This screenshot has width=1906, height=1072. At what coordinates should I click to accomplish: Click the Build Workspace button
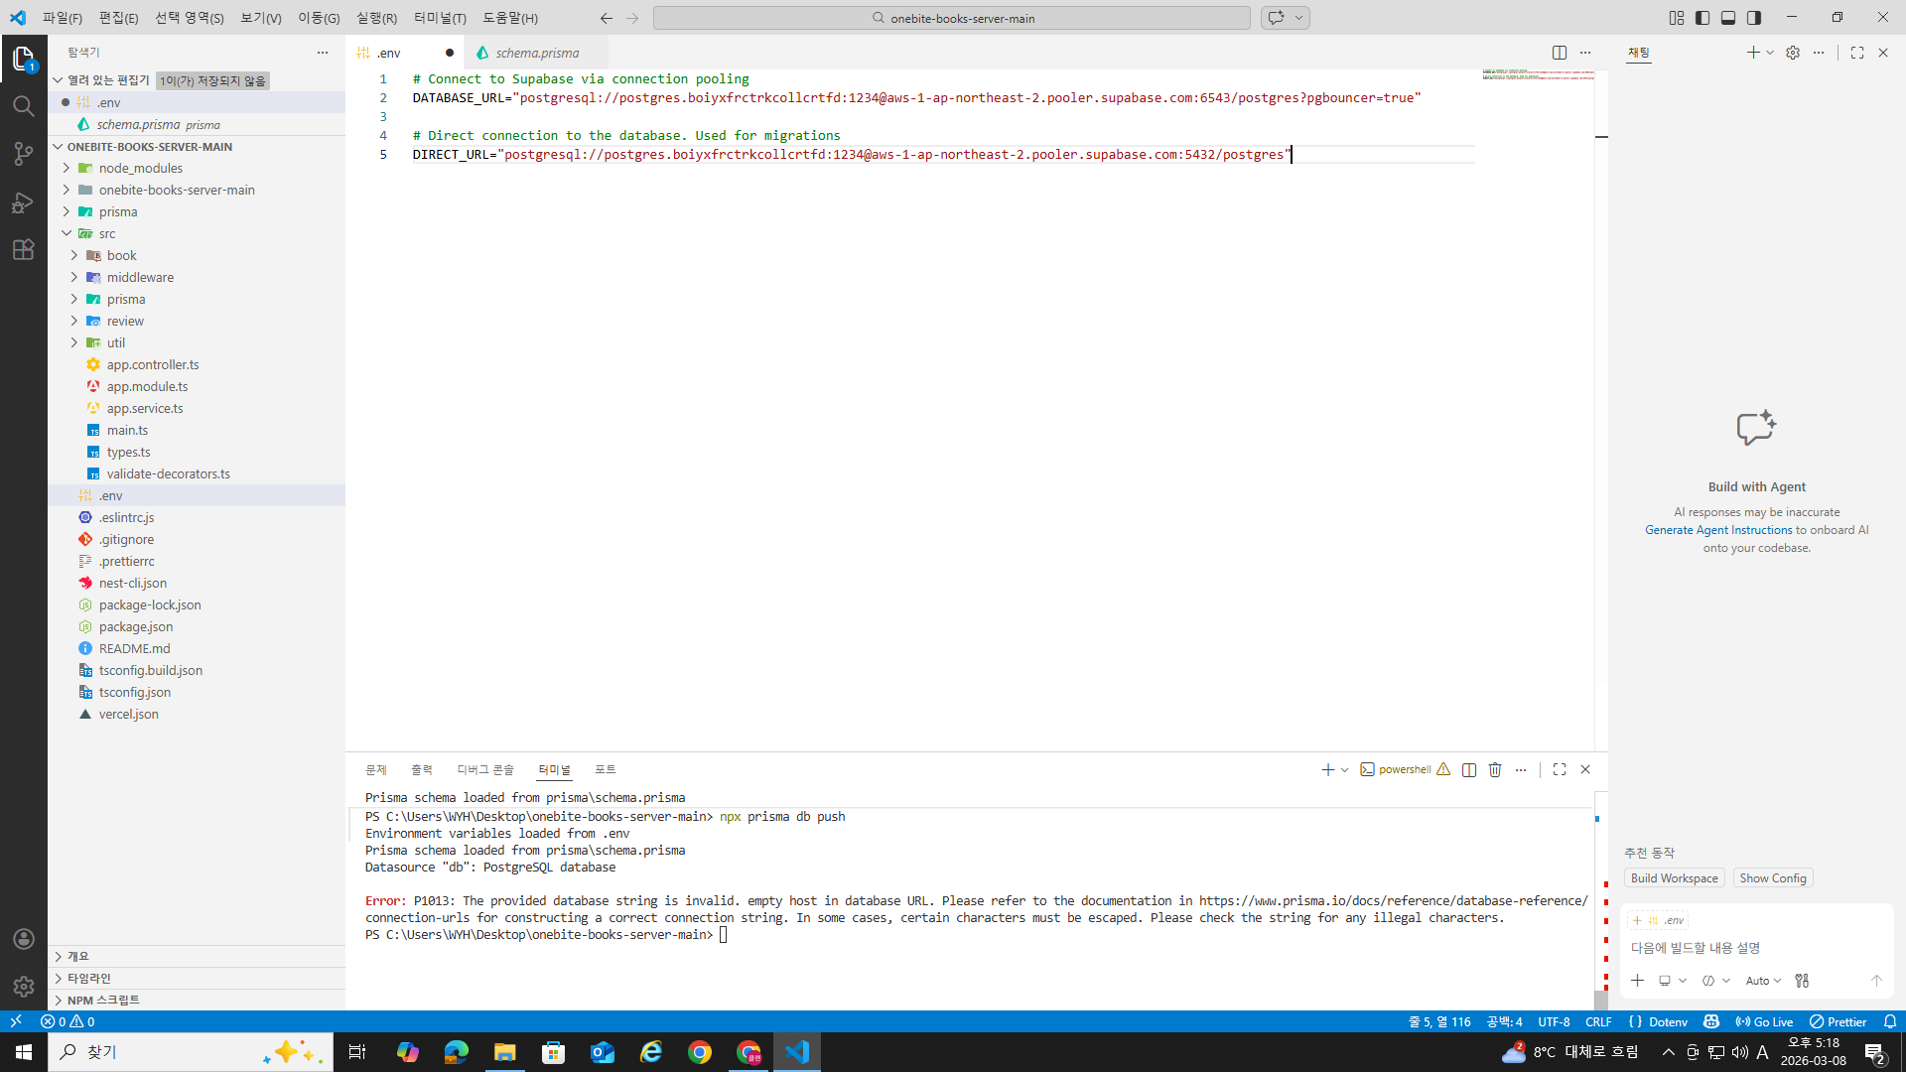(1674, 878)
